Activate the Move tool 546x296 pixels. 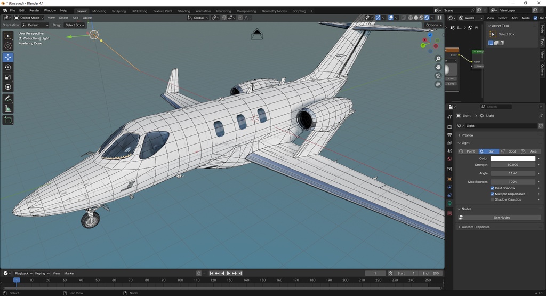pos(8,57)
